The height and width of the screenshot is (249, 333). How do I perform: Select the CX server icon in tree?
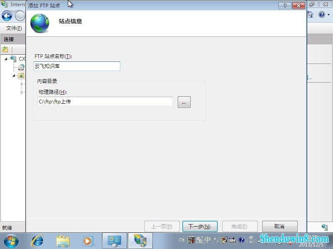(13, 59)
